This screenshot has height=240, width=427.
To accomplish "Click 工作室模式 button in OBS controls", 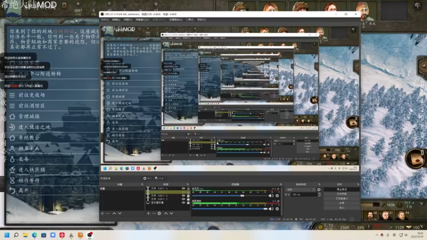I will 342,198.
